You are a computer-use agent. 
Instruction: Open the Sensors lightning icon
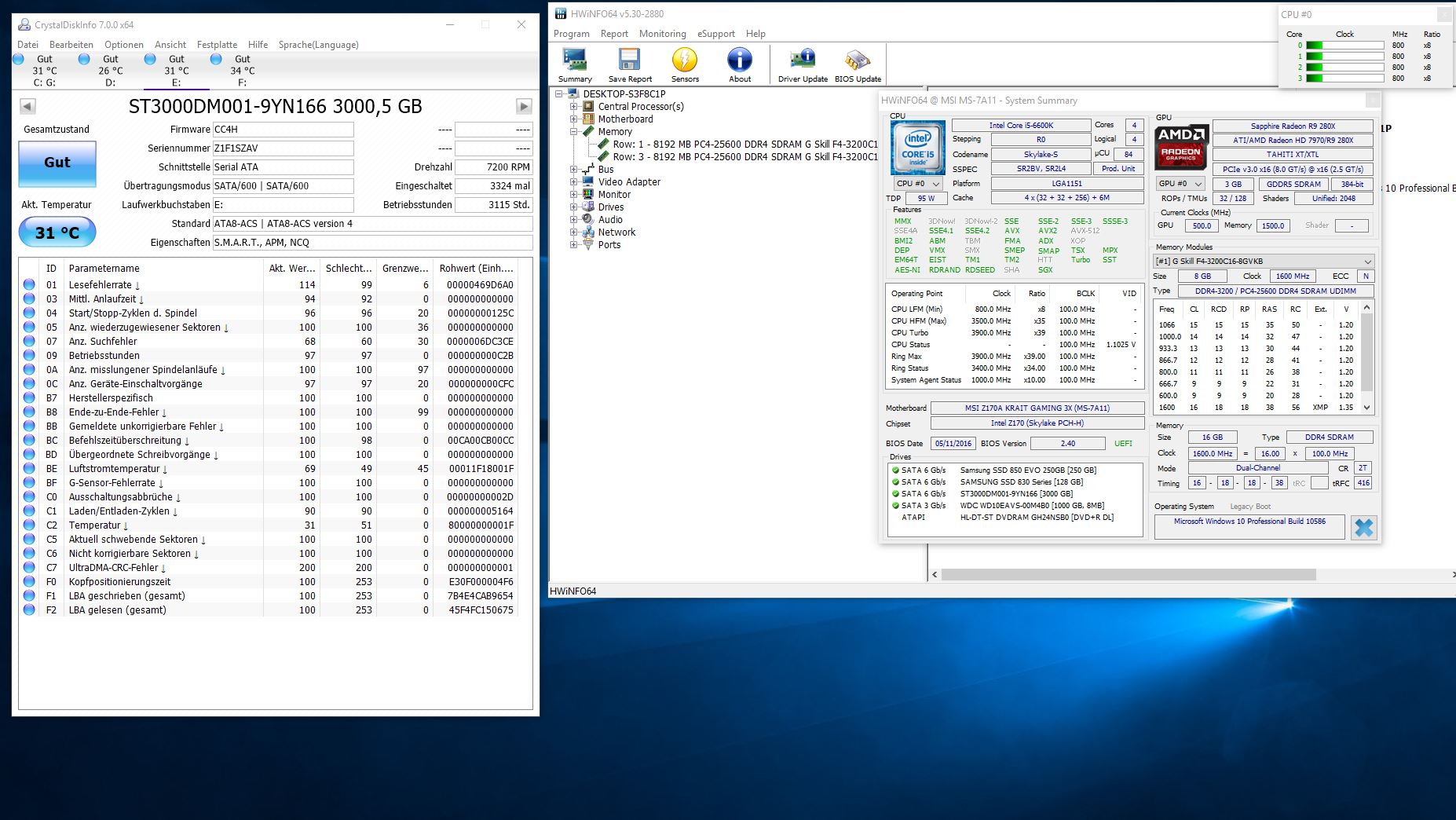pos(685,64)
